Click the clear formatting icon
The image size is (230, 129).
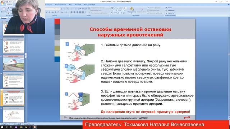[68, 9]
